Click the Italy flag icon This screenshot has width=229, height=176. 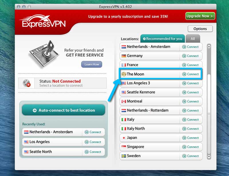coord(124,119)
